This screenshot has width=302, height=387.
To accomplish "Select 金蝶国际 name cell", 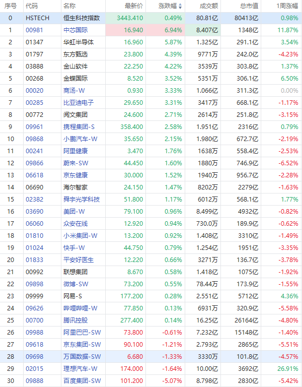I will (x=75, y=79).
